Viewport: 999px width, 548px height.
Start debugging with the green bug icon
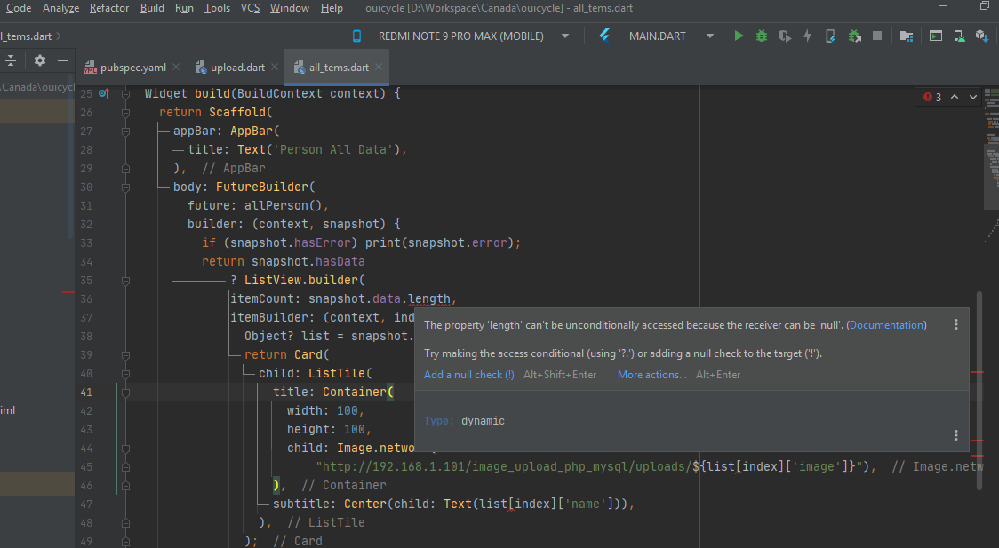[x=762, y=36]
